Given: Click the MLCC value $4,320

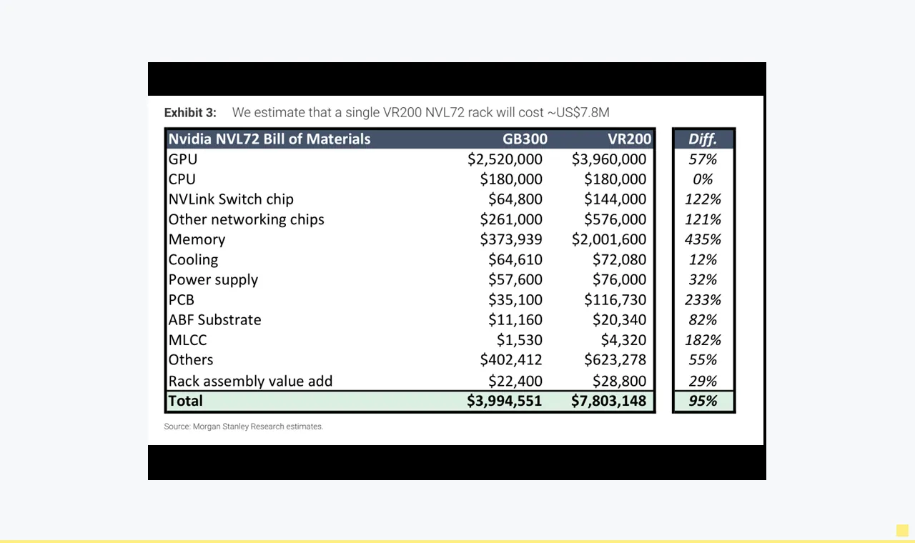Looking at the screenshot, I should point(624,339).
